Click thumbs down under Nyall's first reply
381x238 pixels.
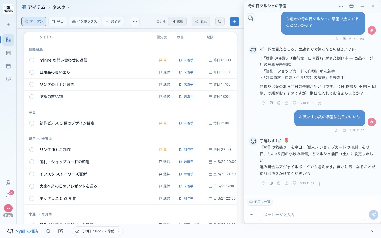[294, 103]
